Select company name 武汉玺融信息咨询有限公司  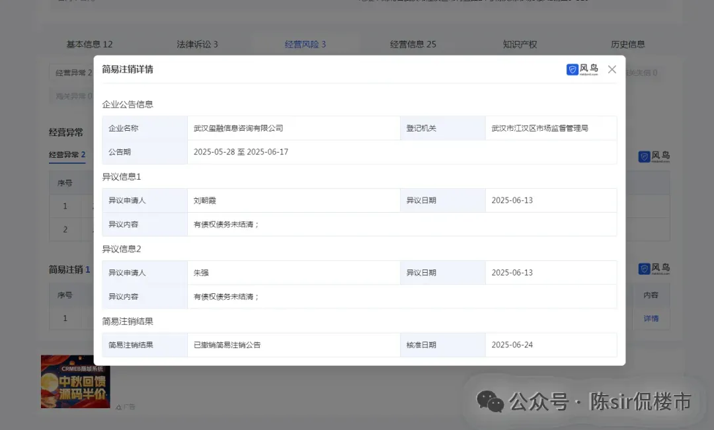point(238,128)
